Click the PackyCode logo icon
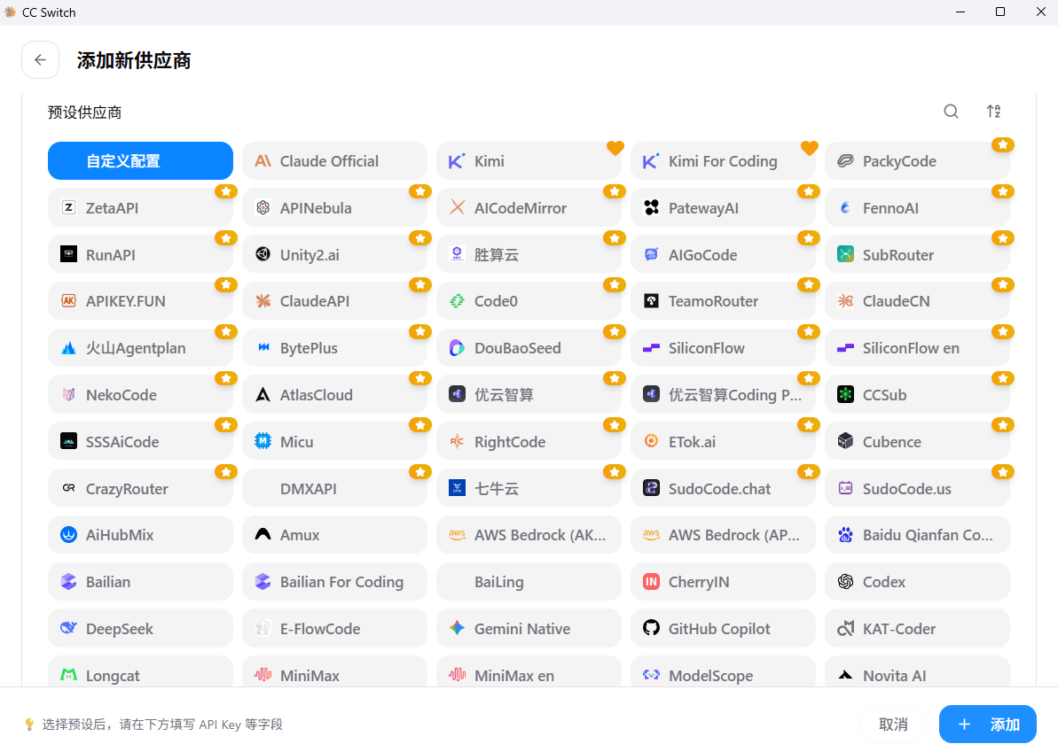 [845, 161]
